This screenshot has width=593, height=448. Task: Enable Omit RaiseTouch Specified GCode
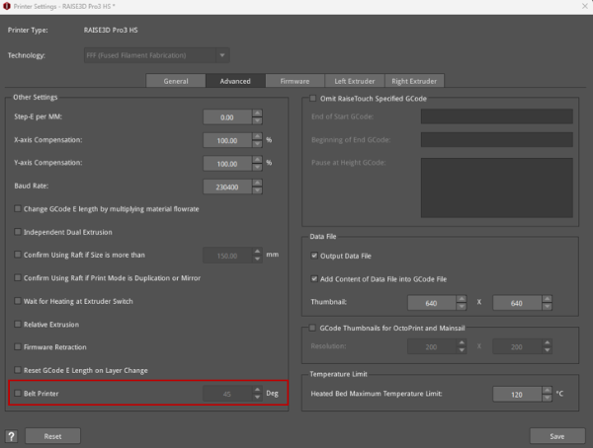click(311, 100)
